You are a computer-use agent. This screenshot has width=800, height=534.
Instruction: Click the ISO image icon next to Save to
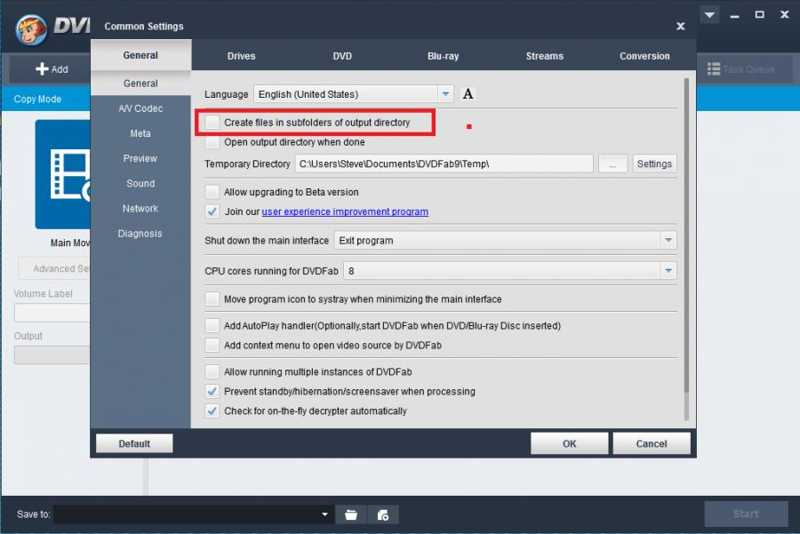pos(383,514)
